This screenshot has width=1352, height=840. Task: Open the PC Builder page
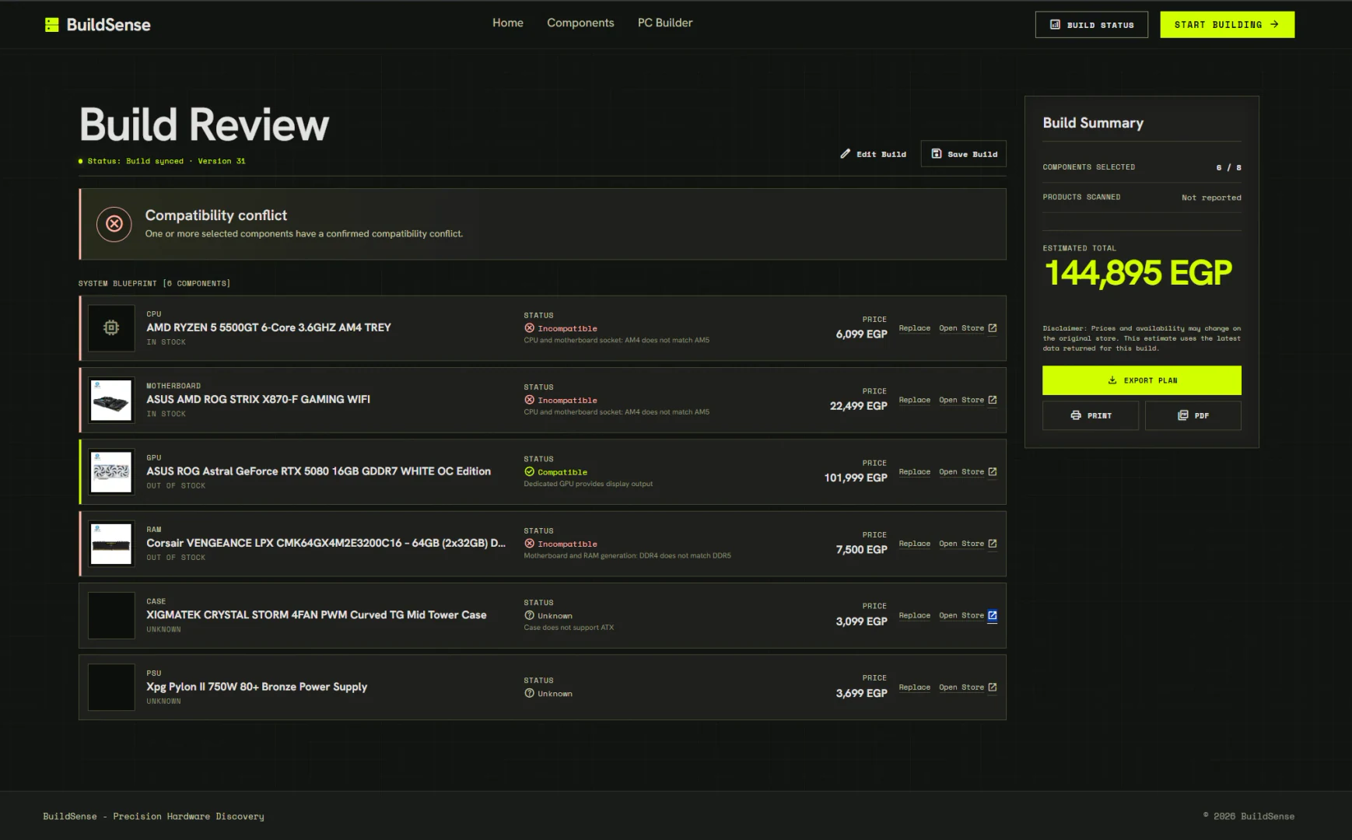664,23
